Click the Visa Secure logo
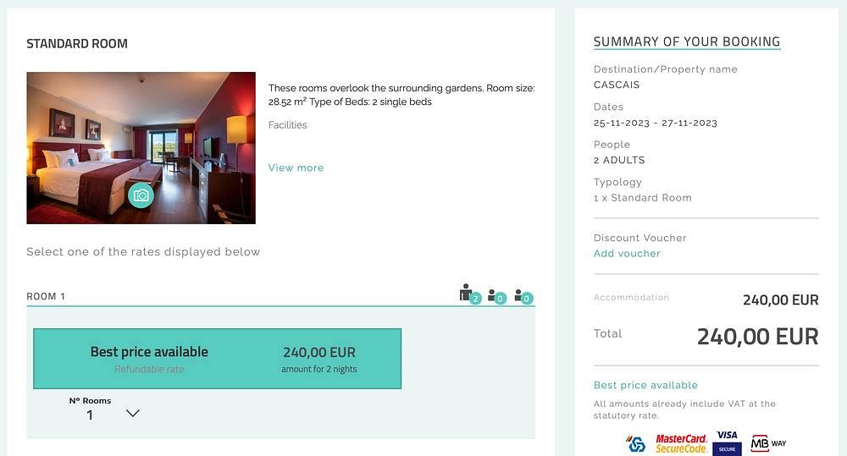 [727, 443]
